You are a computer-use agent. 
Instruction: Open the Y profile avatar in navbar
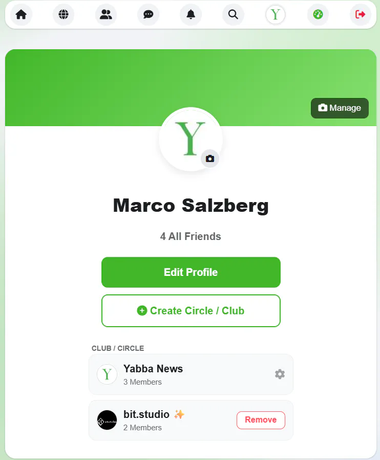(276, 14)
